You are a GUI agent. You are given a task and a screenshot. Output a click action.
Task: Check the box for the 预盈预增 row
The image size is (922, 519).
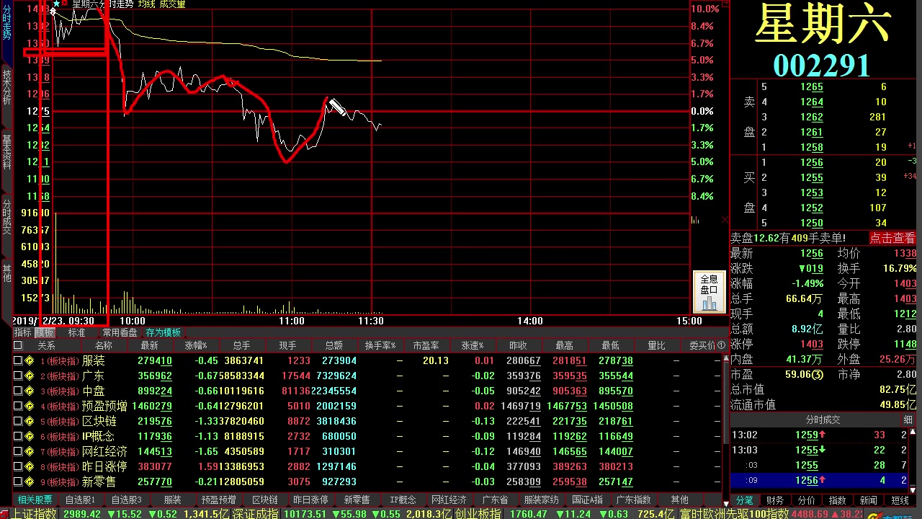point(18,406)
